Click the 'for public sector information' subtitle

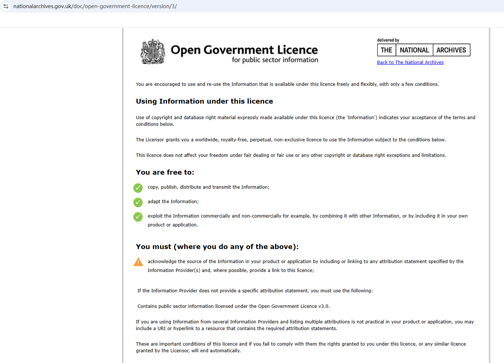275,60
